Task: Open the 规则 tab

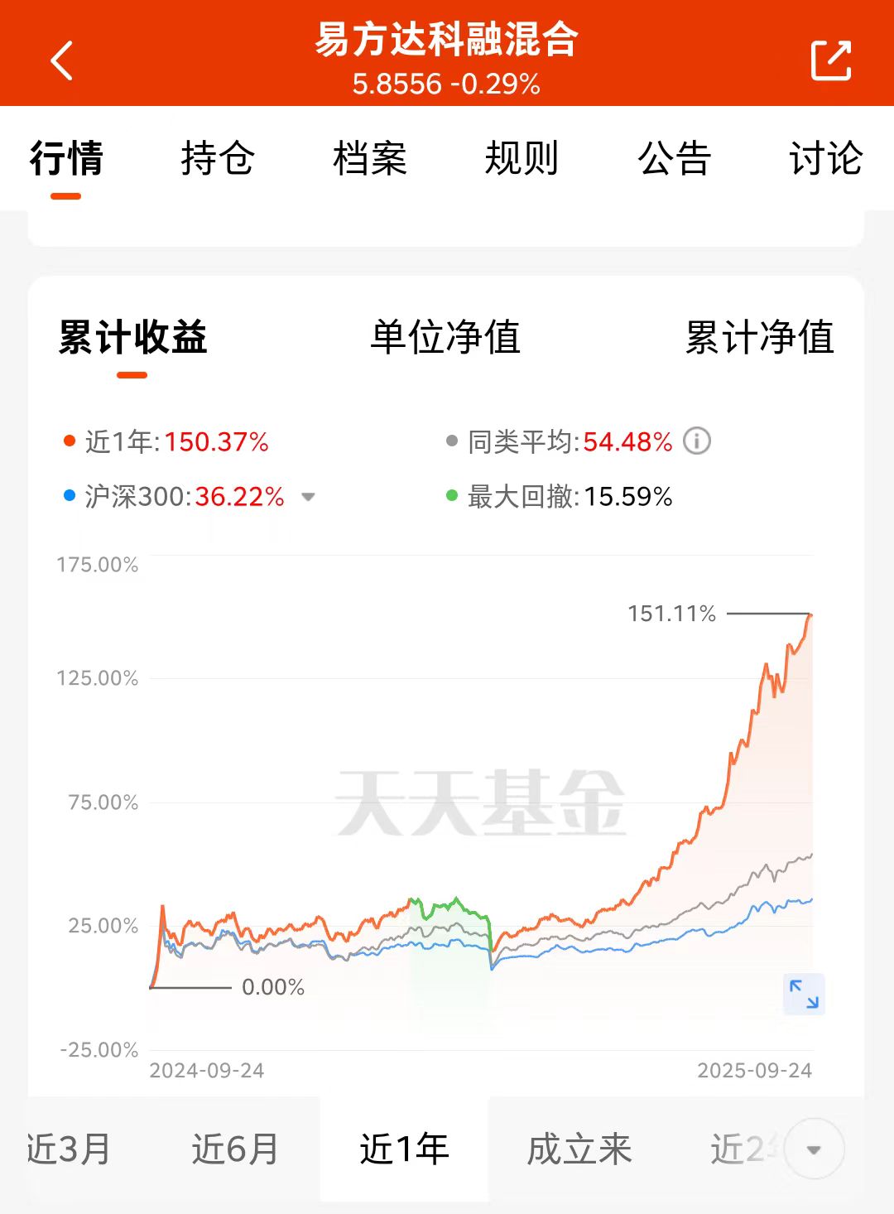Action: tap(521, 158)
